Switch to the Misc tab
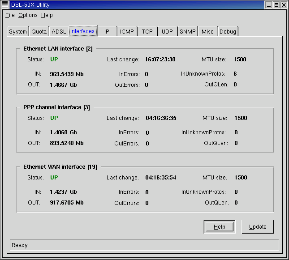 (x=207, y=31)
